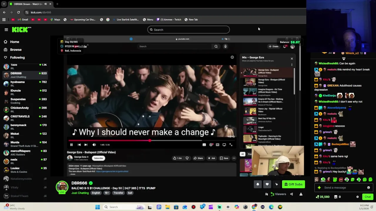
Task: Open Microsoft Store from taskbar
Action: point(176,207)
